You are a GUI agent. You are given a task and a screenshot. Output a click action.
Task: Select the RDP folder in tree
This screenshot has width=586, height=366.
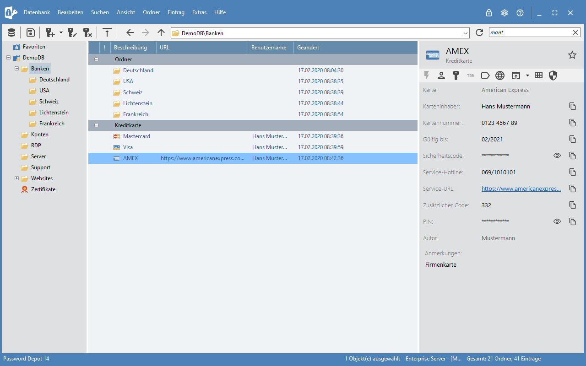pos(36,145)
